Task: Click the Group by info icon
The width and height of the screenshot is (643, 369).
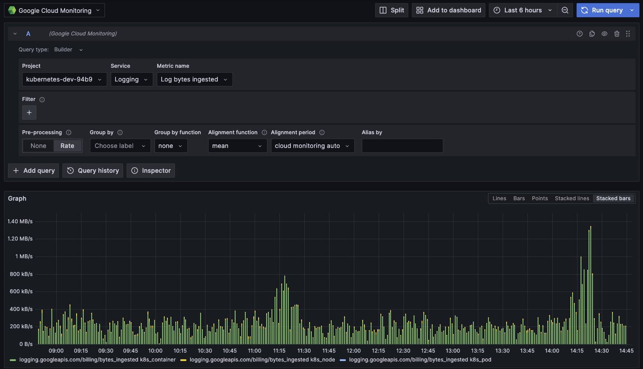Action: click(x=120, y=132)
